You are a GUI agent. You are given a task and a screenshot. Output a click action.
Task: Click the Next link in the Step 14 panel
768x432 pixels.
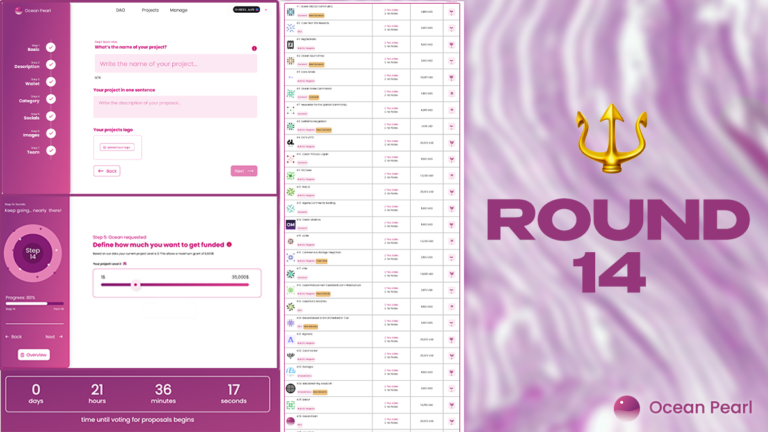click(x=54, y=337)
